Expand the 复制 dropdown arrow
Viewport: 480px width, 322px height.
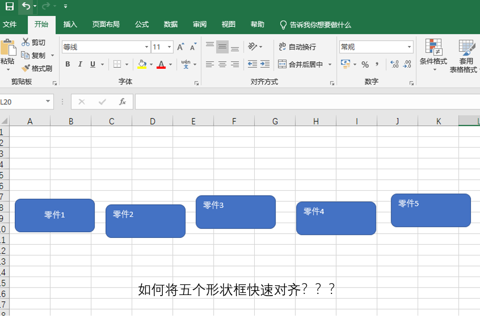click(x=52, y=56)
